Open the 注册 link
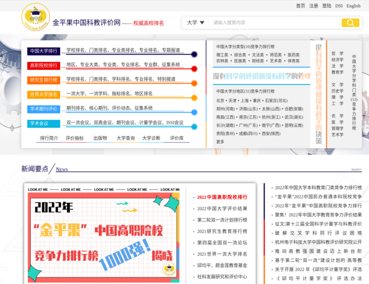Screen dimensions: 369x284 point(313,6)
